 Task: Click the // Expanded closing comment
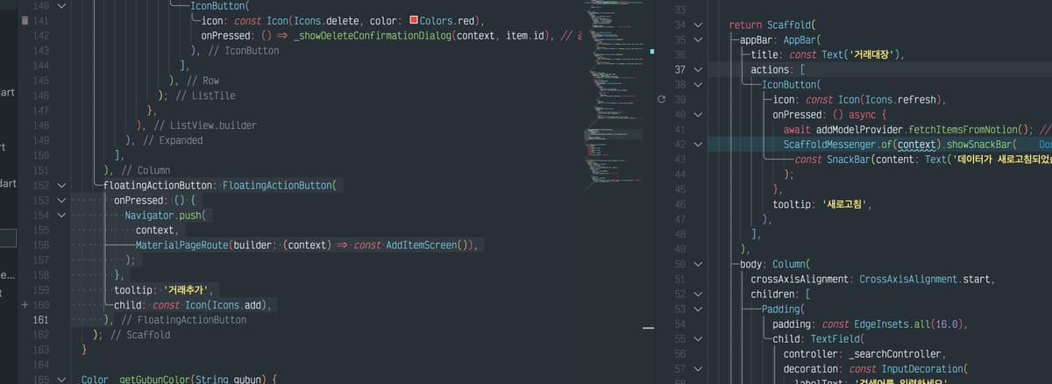click(171, 140)
